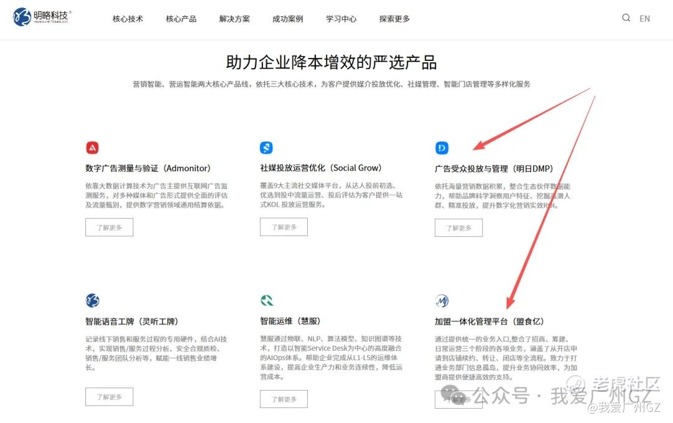Click 了解更多 under 明日DMP
Image resolution: width=673 pixels, height=423 pixels.
click(x=459, y=228)
